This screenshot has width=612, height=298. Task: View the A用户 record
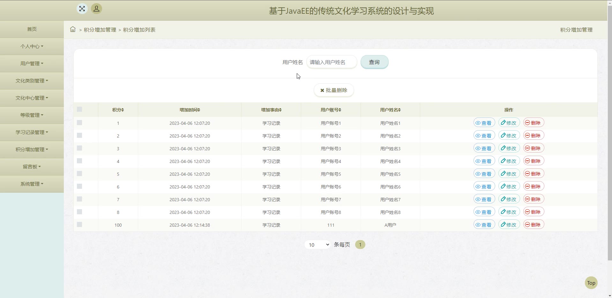tap(484, 224)
